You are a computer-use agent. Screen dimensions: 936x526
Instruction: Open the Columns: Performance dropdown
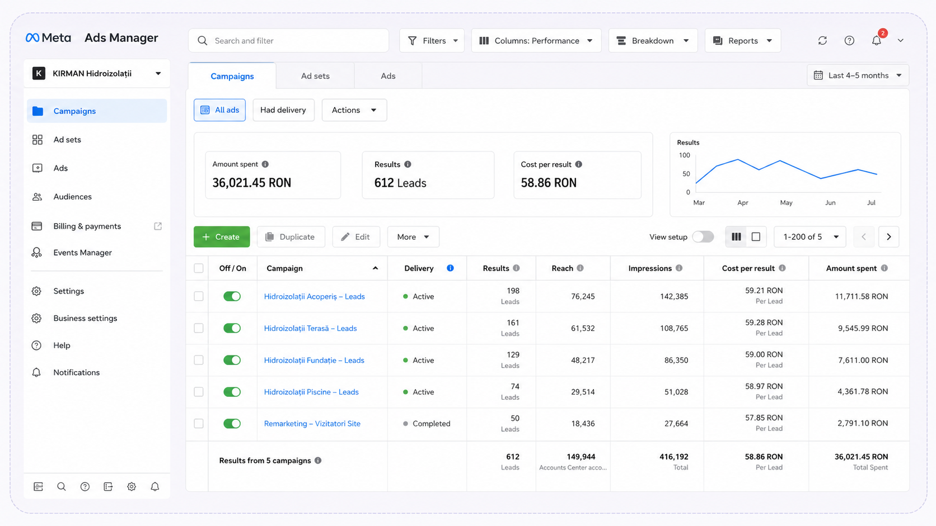[x=536, y=41]
